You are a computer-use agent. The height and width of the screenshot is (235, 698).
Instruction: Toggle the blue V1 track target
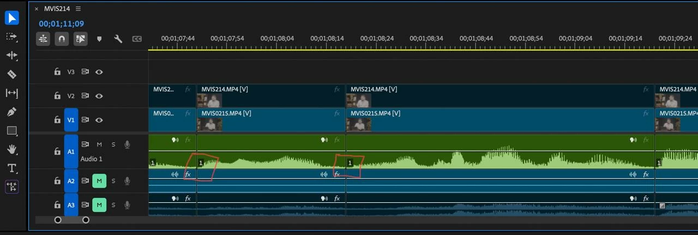coord(71,120)
